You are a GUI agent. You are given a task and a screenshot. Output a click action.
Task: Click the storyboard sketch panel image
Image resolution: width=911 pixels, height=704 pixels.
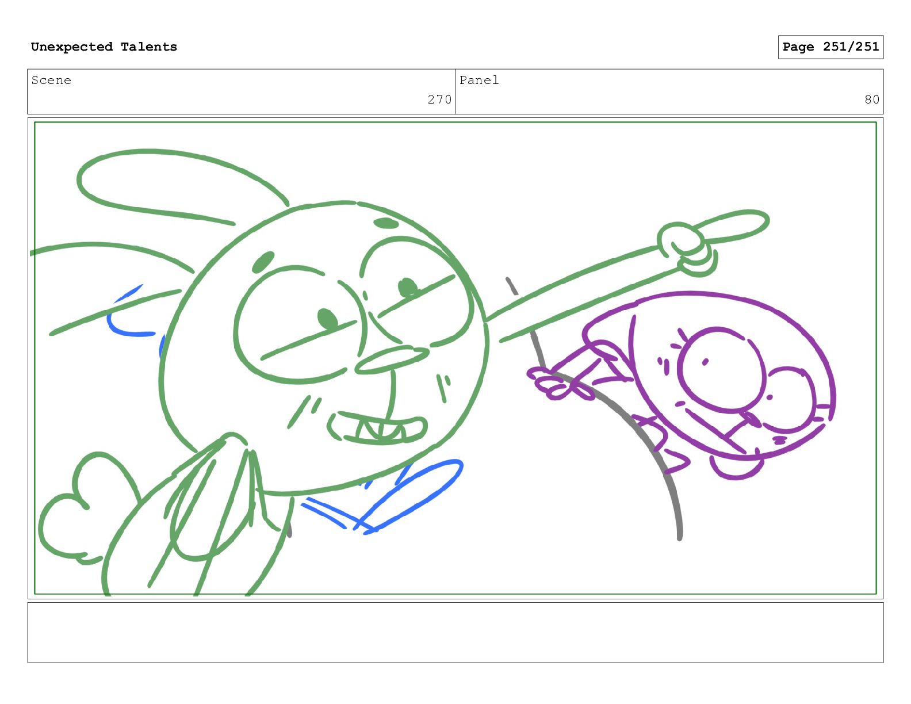click(455, 358)
